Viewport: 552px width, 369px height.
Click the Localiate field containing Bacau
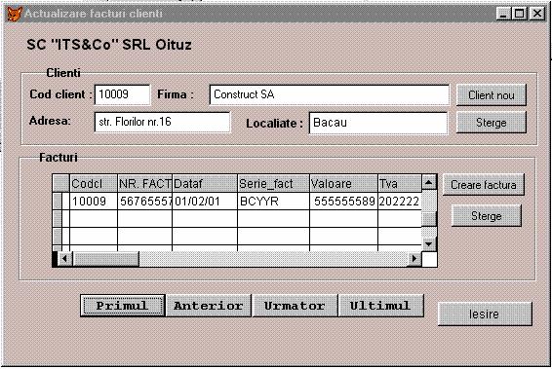pyautogui.click(x=378, y=123)
